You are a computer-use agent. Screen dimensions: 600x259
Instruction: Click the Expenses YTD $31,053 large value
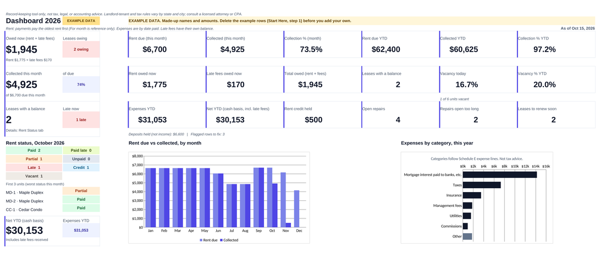click(x=152, y=120)
